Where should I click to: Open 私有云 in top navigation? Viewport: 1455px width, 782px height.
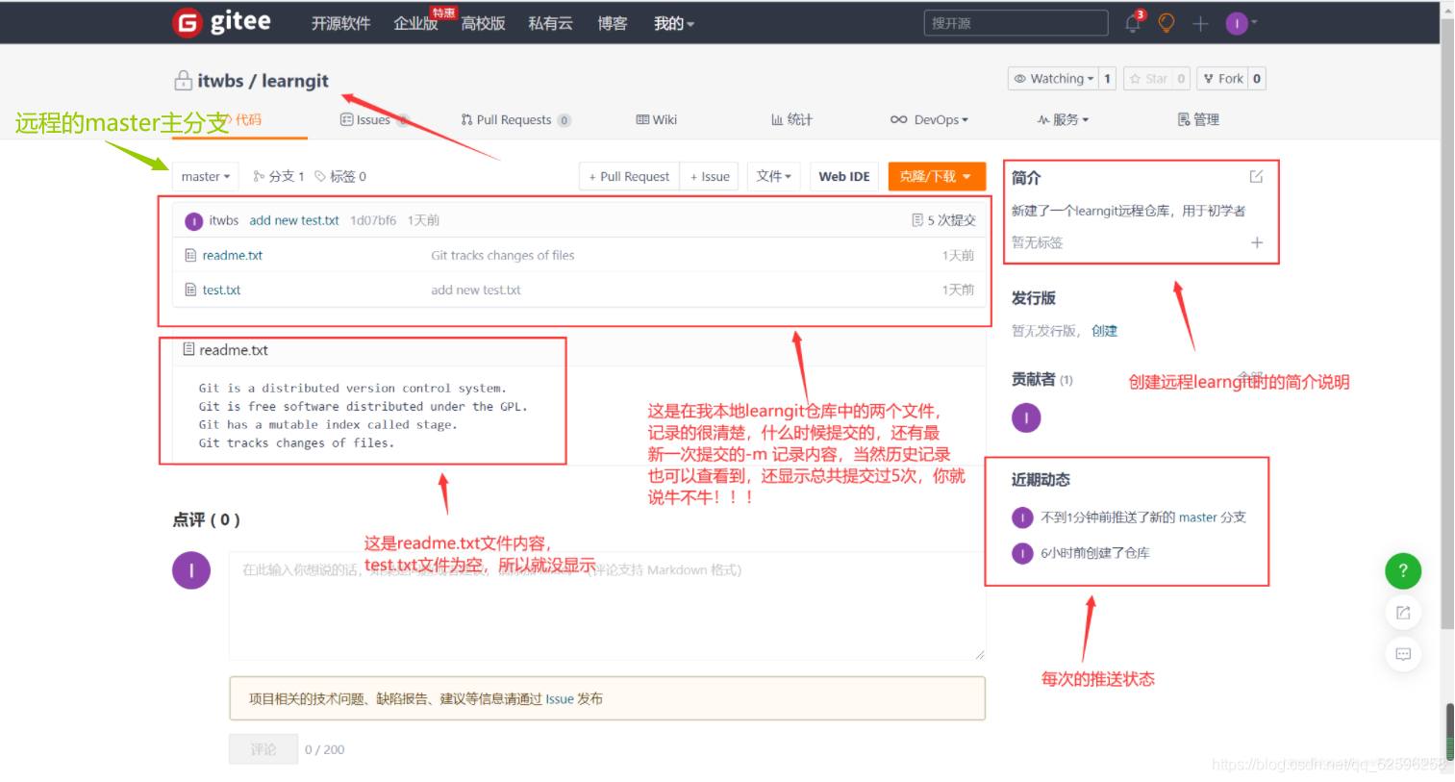pos(550,23)
